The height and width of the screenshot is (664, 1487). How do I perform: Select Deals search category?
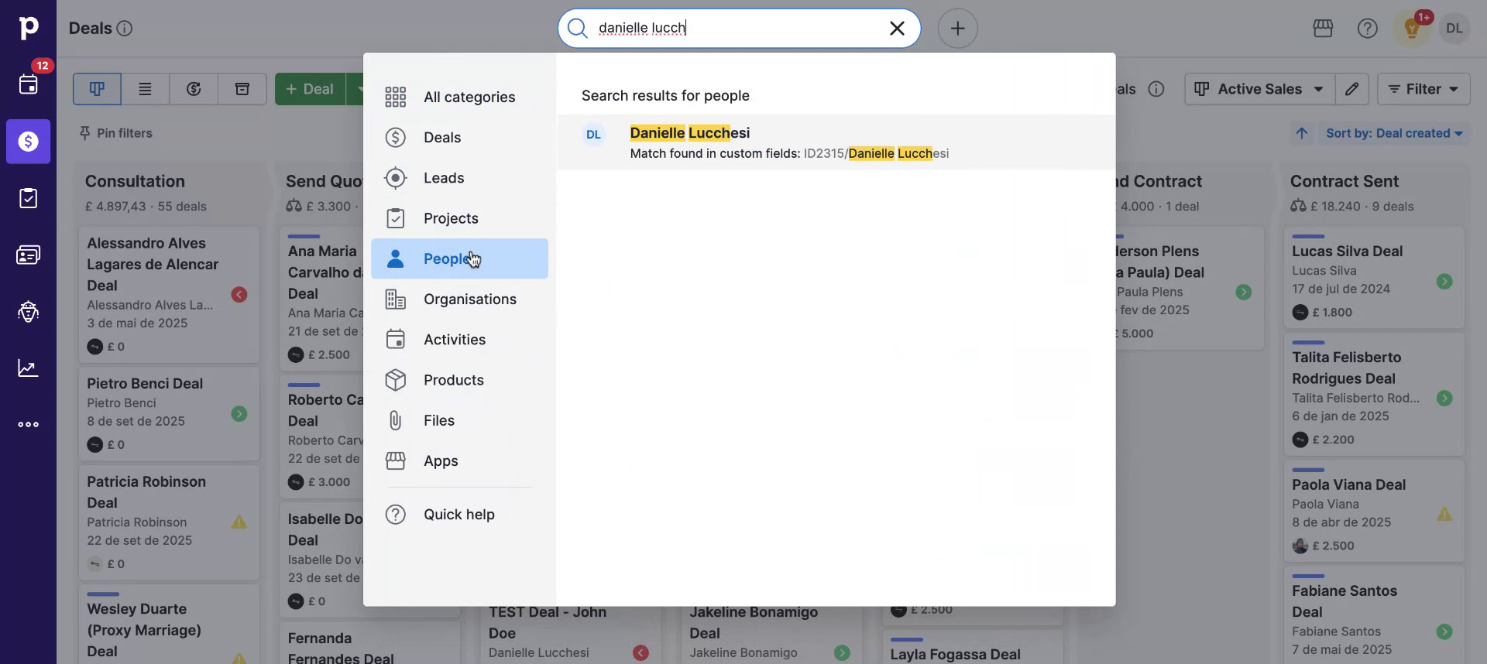click(x=459, y=138)
